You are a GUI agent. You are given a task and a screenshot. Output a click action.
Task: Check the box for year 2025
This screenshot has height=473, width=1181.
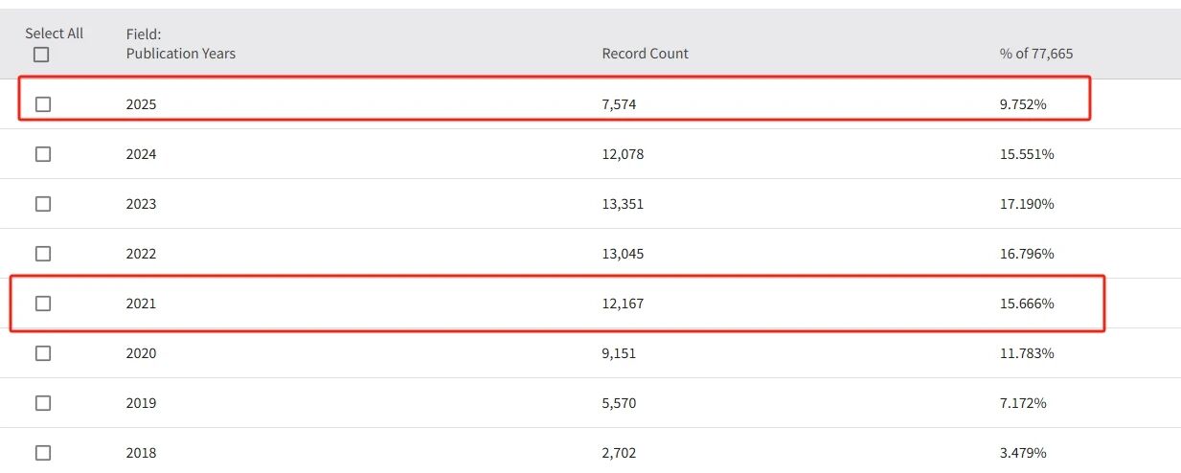[43, 104]
